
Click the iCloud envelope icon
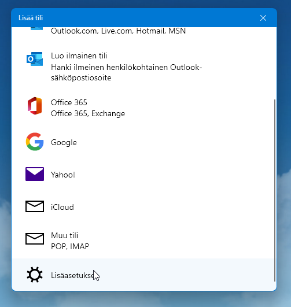click(x=35, y=206)
